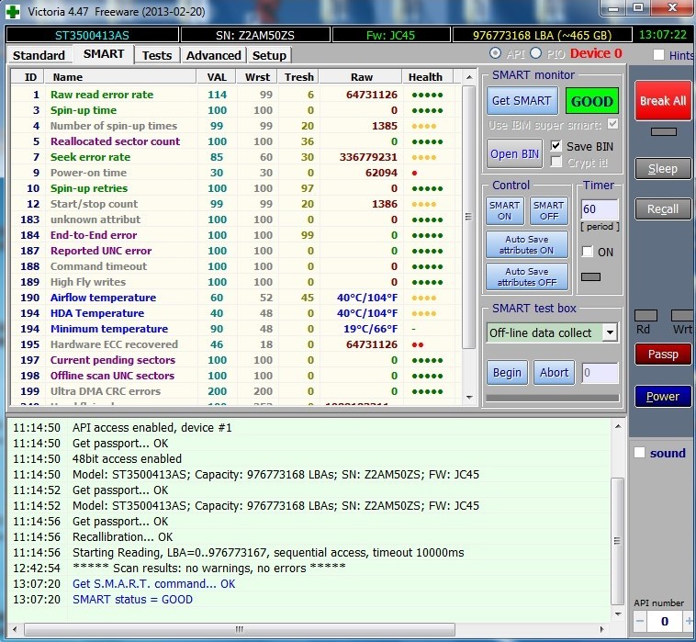
Task: Select the Ultra DMA CRC errors row
Action: (235, 391)
